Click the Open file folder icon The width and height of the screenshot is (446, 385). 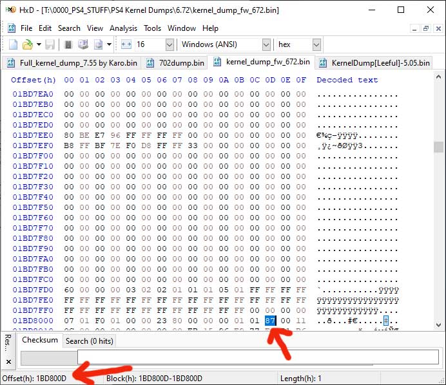click(x=28, y=44)
